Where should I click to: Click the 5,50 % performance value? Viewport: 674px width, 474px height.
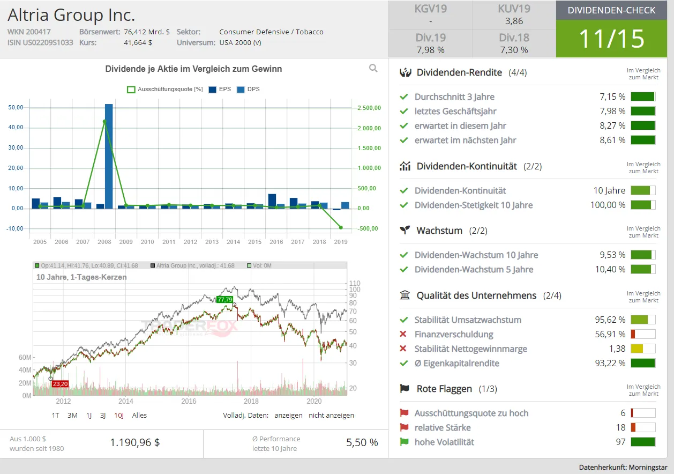362,442
